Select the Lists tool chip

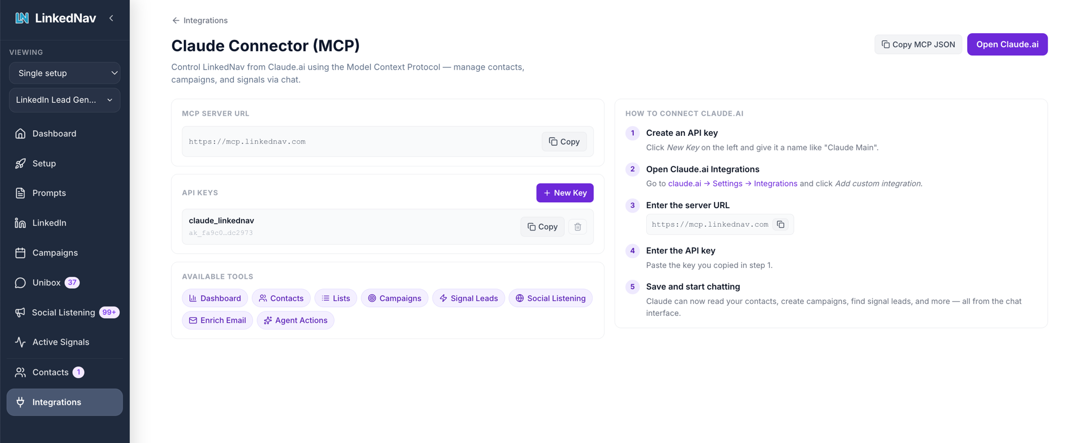point(336,298)
